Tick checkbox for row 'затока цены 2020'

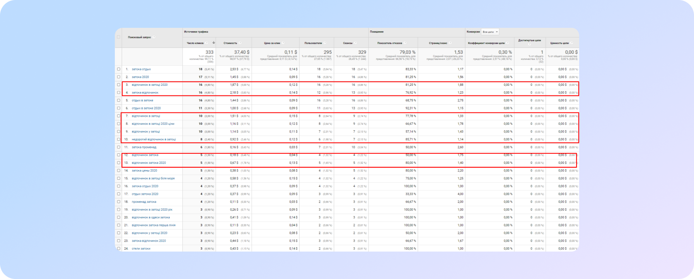pos(119,170)
